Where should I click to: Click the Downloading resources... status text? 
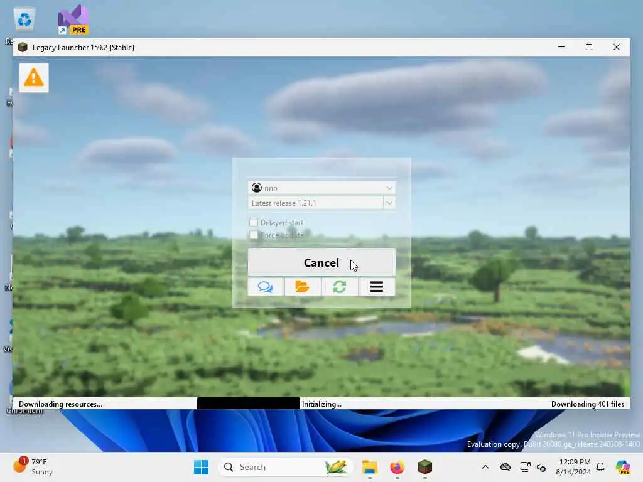pyautogui.click(x=61, y=404)
